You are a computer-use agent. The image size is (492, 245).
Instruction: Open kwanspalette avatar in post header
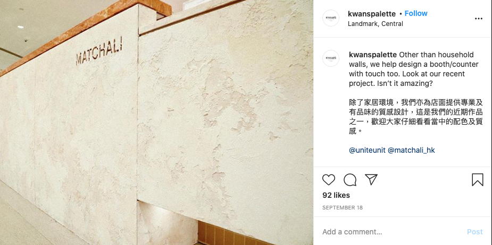(331, 18)
